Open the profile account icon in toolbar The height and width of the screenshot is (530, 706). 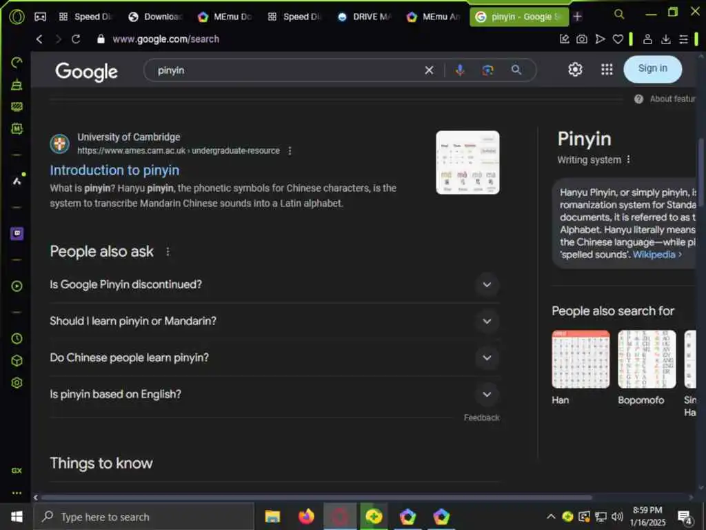pyautogui.click(x=647, y=39)
